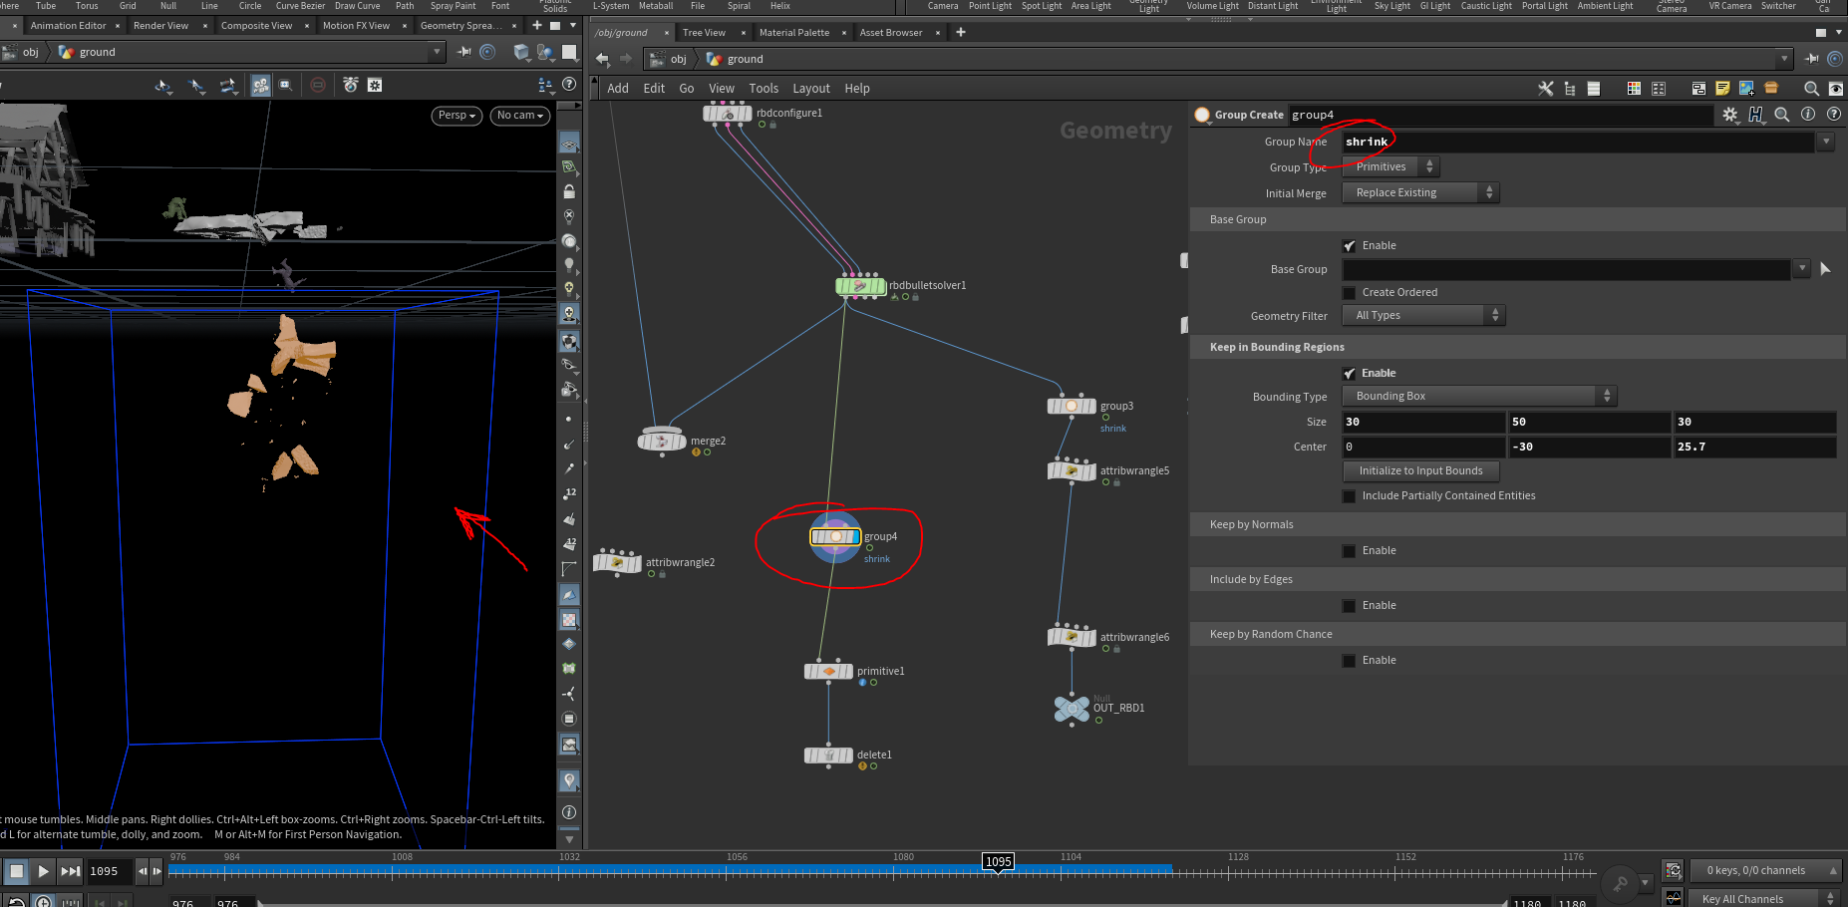The height and width of the screenshot is (907, 1848).
Task: Toggle the Base Group Enable checkbox
Action: pyautogui.click(x=1349, y=246)
